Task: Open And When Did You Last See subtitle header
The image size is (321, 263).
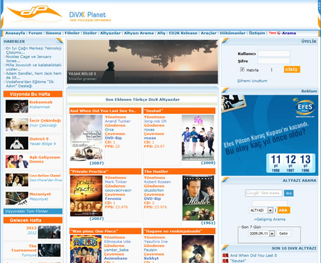Action: (x=105, y=111)
